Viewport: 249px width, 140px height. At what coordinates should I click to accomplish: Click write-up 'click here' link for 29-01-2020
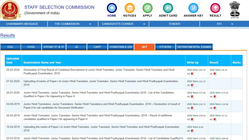[x=192, y=93]
